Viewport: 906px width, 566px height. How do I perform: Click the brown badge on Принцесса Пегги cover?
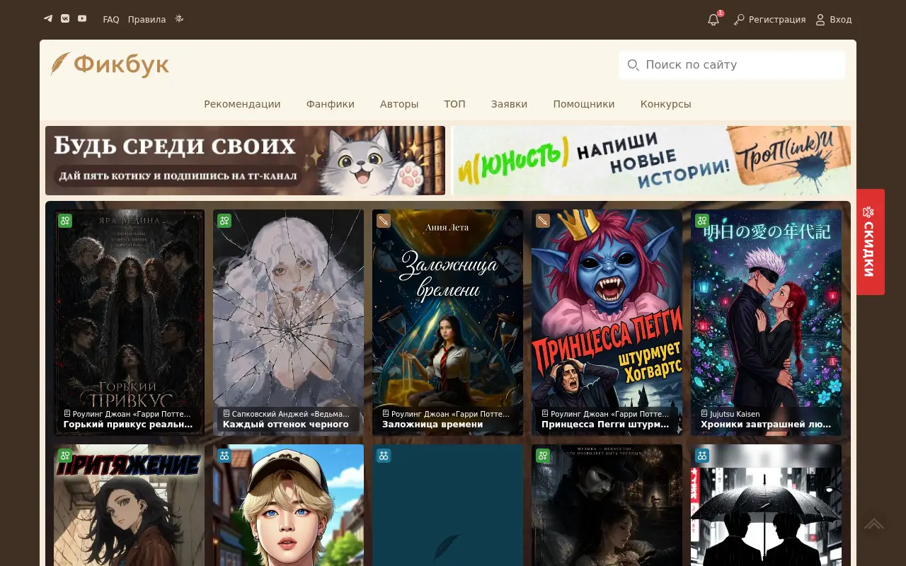543,221
